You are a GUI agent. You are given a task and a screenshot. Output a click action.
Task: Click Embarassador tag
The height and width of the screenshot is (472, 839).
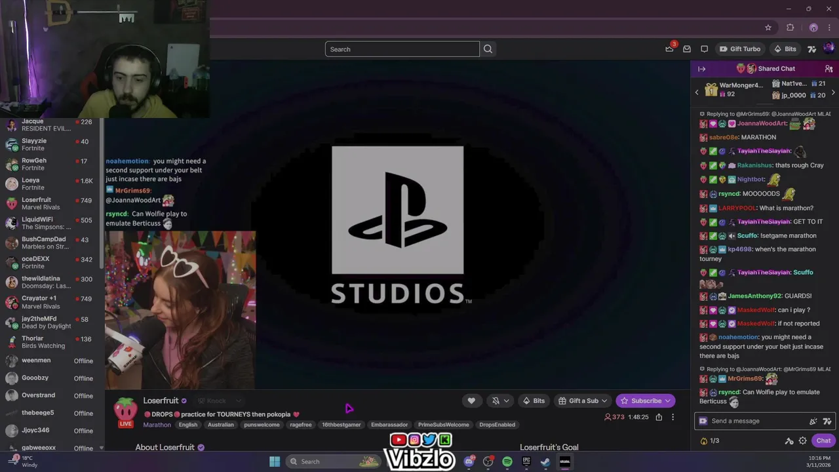click(x=389, y=425)
